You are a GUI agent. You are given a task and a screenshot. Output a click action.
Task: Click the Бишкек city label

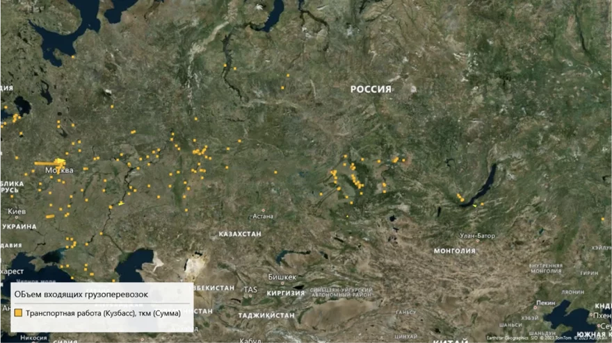pos(282,277)
